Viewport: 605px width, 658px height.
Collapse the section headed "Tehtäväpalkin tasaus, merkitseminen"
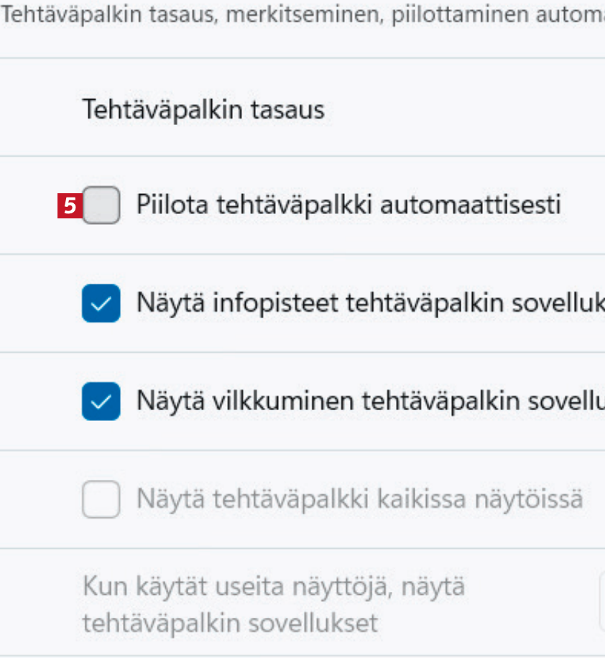[x=302, y=16]
